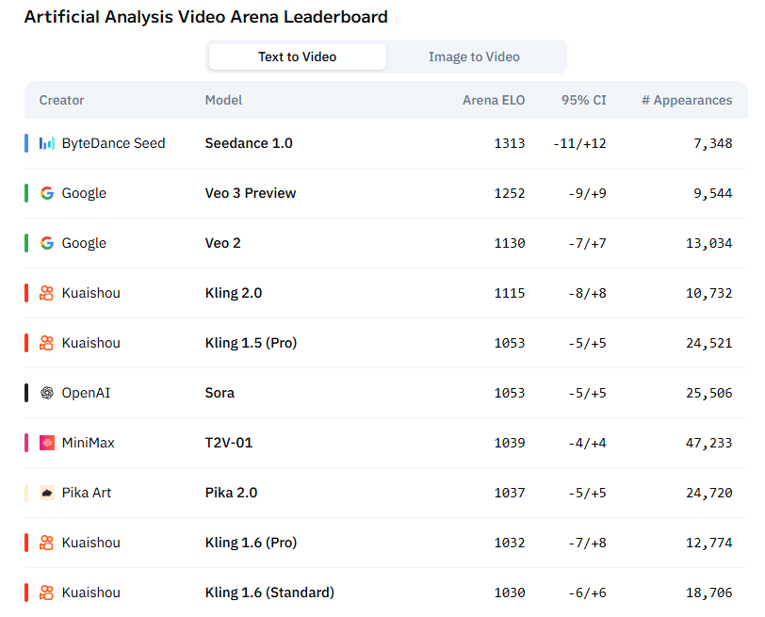
Task: Click the ELO value 1053 in Kling 1.5 (Pro) row
Action: click(510, 343)
